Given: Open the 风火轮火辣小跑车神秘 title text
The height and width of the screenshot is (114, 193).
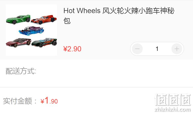Looking at the screenshot, I should click(x=138, y=11).
